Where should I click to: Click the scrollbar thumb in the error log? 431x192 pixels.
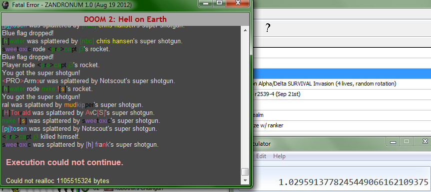tap(245, 172)
